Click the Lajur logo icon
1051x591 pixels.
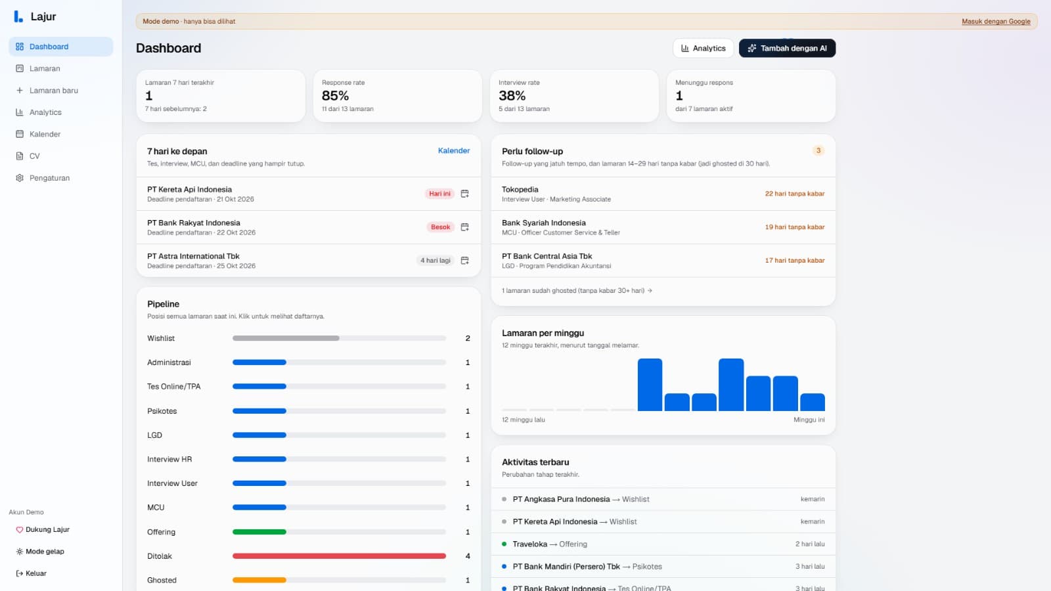point(18,16)
